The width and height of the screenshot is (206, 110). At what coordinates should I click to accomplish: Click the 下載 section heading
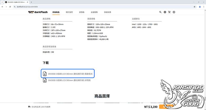click(46, 63)
